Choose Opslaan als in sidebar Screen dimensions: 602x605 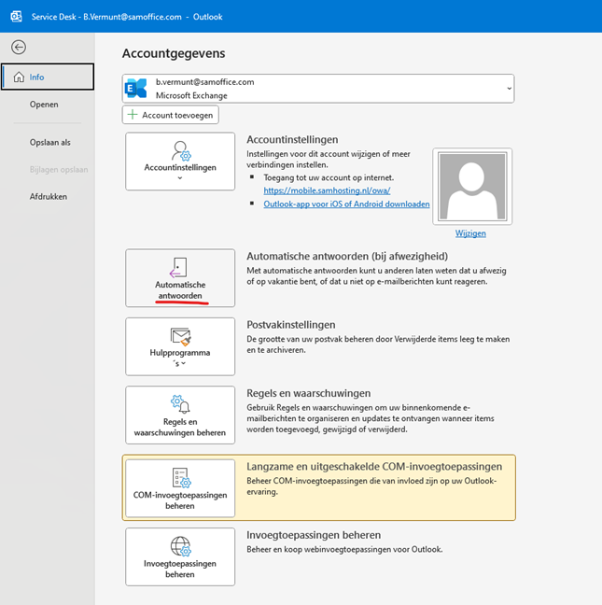click(x=49, y=143)
